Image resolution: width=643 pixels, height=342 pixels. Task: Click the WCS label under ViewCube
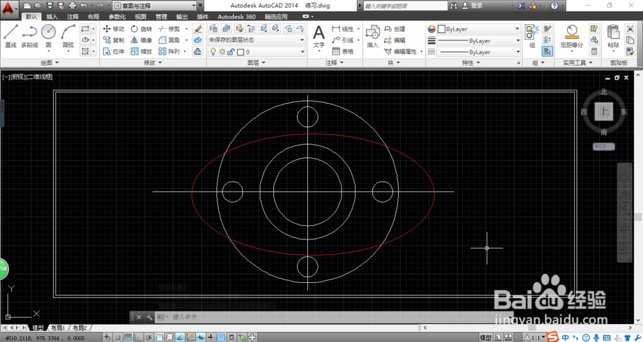[x=604, y=147]
